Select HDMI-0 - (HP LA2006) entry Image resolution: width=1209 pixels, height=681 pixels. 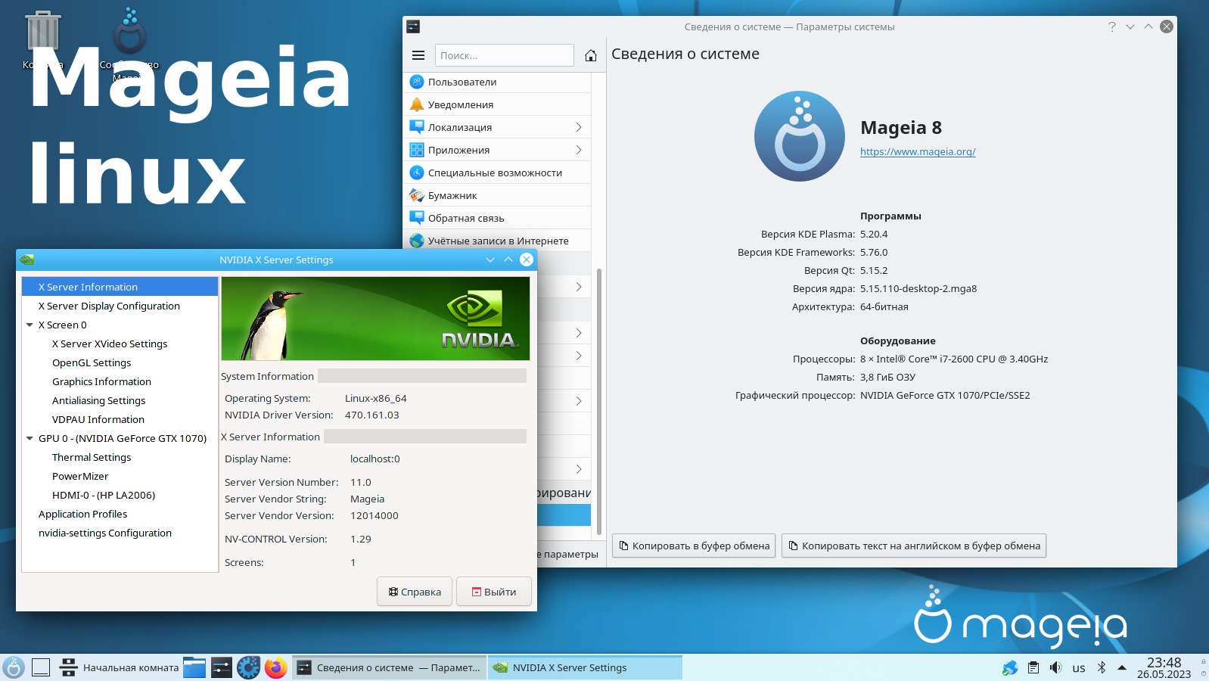click(x=104, y=495)
